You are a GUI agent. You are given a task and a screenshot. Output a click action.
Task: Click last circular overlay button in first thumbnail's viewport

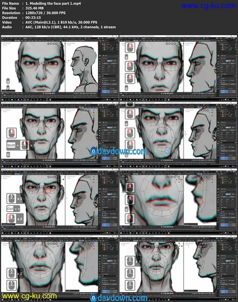point(56,44)
